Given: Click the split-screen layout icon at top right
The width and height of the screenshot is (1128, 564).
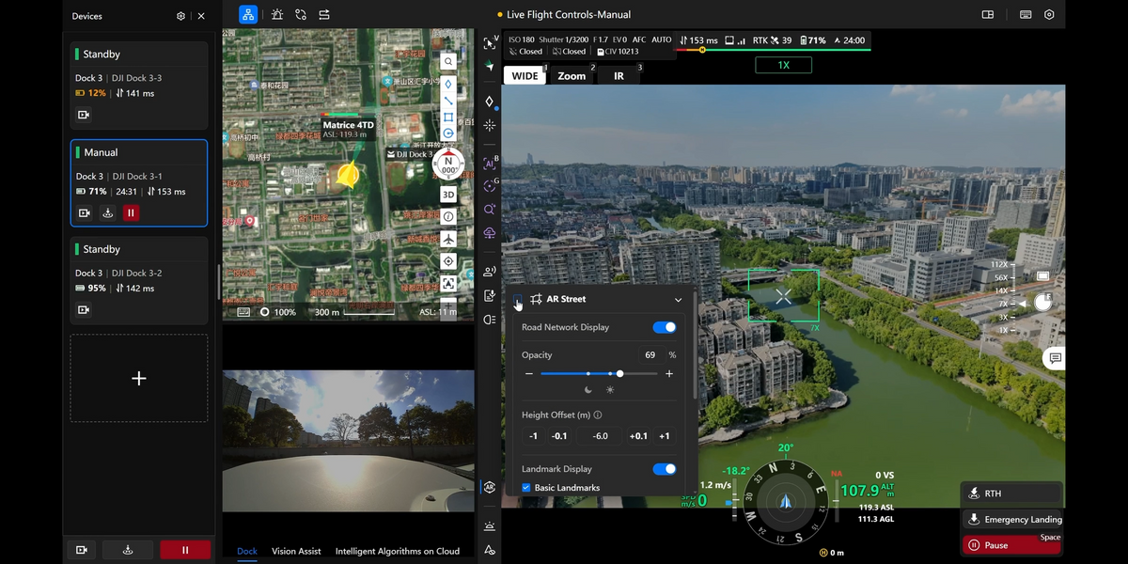Looking at the screenshot, I should 988,15.
